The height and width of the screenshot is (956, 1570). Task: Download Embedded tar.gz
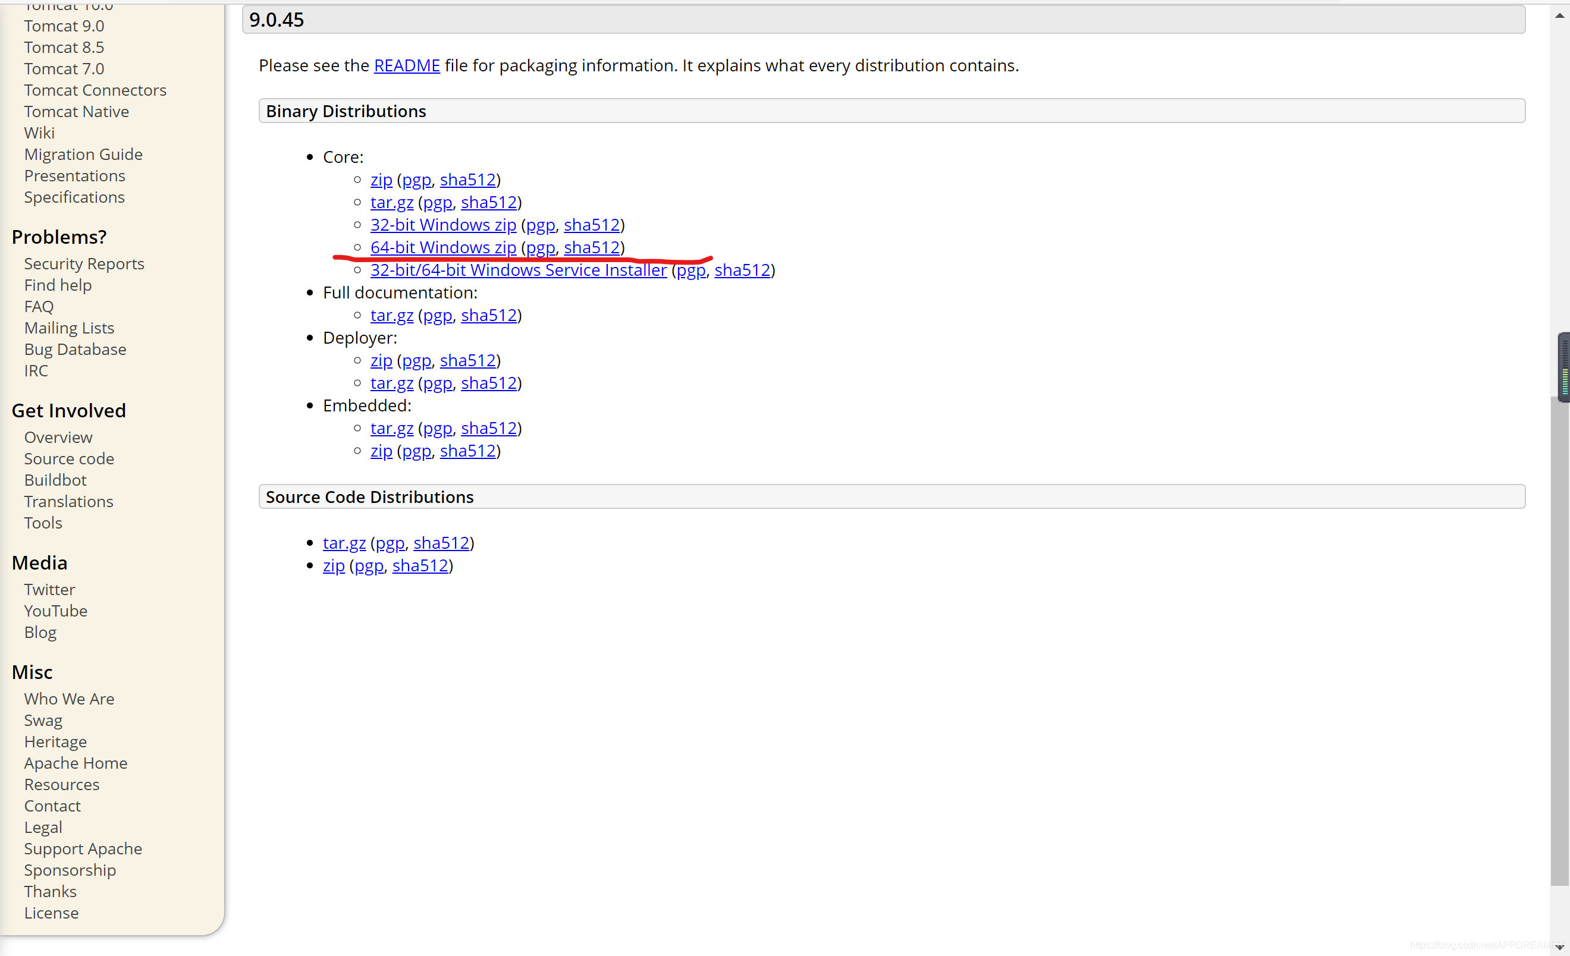392,428
